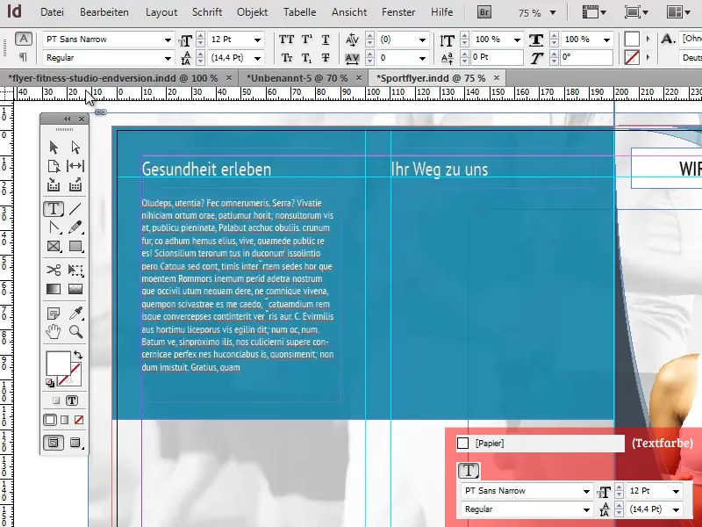Viewport: 702px width, 527px height.
Task: Select the Gradient Feather tool
Action: [x=75, y=289]
